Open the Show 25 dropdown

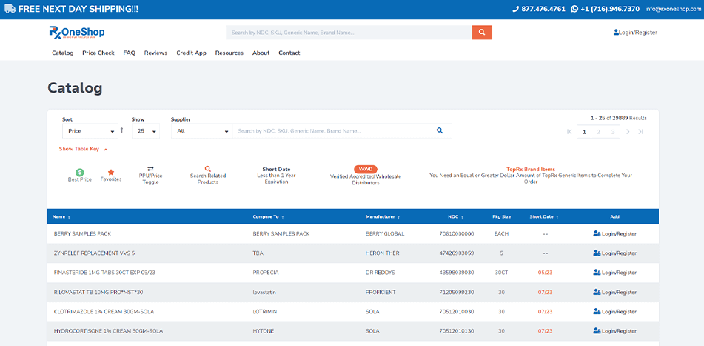tap(146, 131)
